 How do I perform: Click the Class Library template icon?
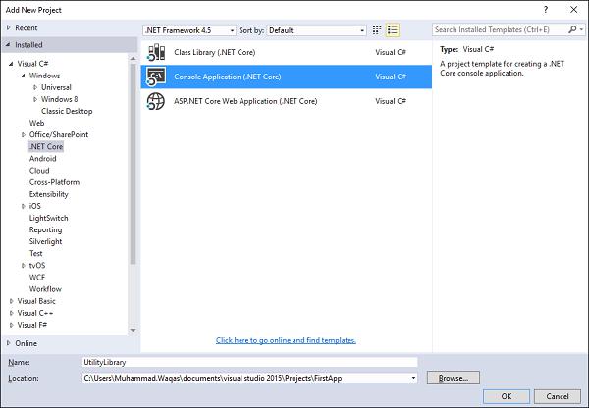156,52
